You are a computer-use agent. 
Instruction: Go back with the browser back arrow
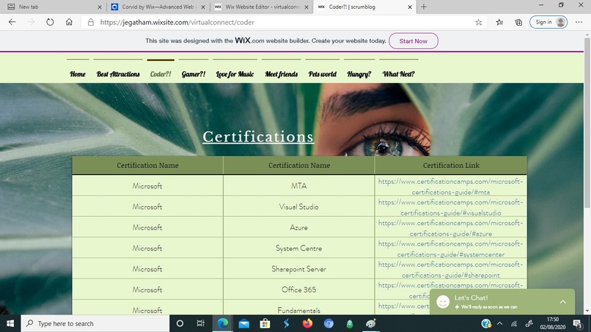pyautogui.click(x=12, y=22)
